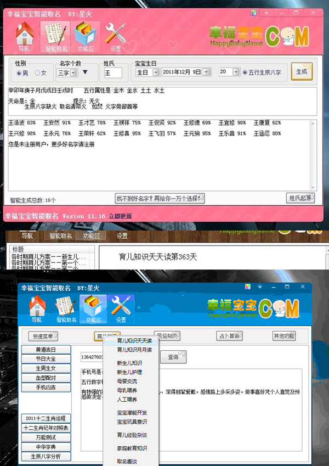
Task: Choose 新生儿护理 menu item
Action: tap(131, 372)
